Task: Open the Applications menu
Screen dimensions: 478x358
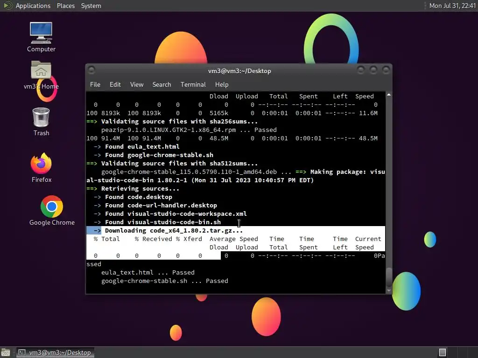Action: click(x=33, y=6)
